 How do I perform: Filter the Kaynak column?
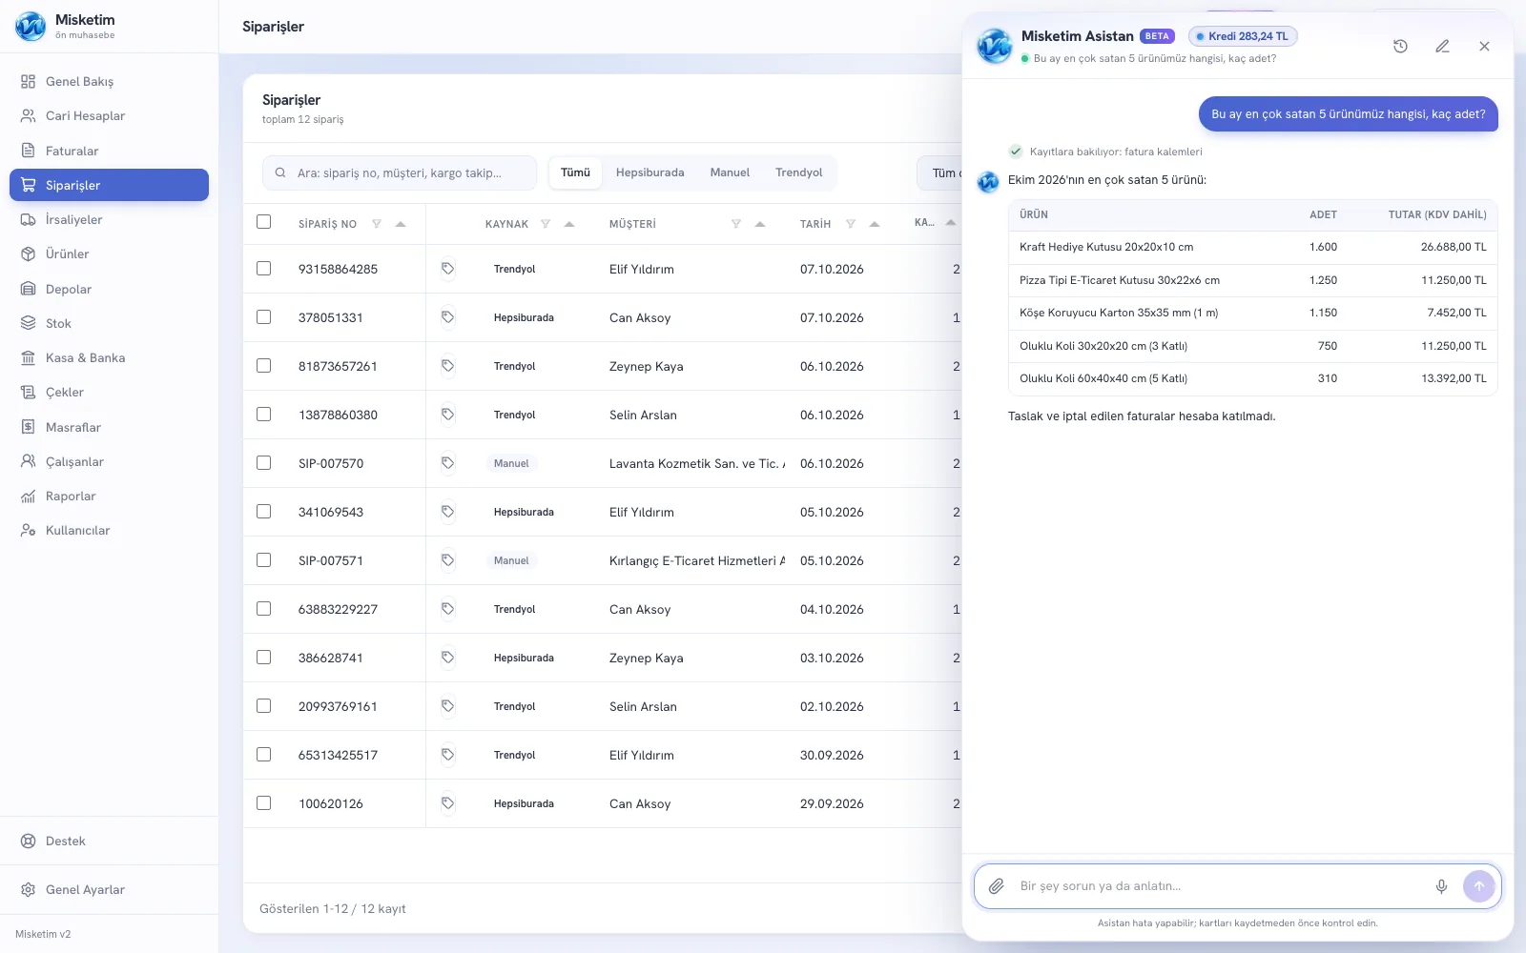coord(546,224)
